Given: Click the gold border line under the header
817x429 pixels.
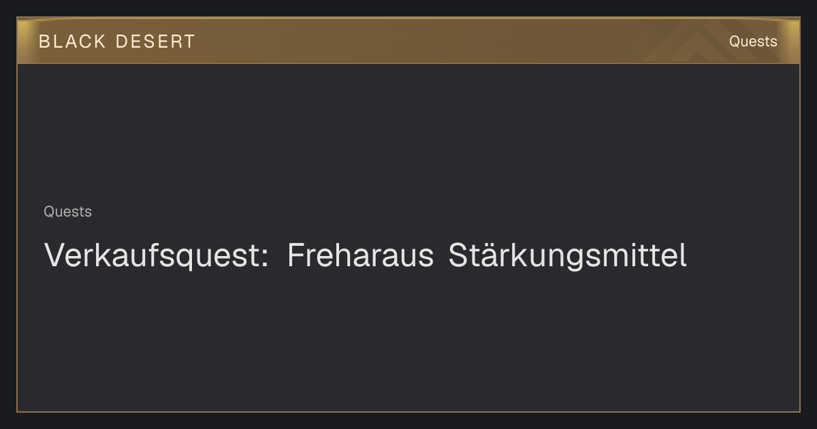Looking at the screenshot, I should (408, 63).
